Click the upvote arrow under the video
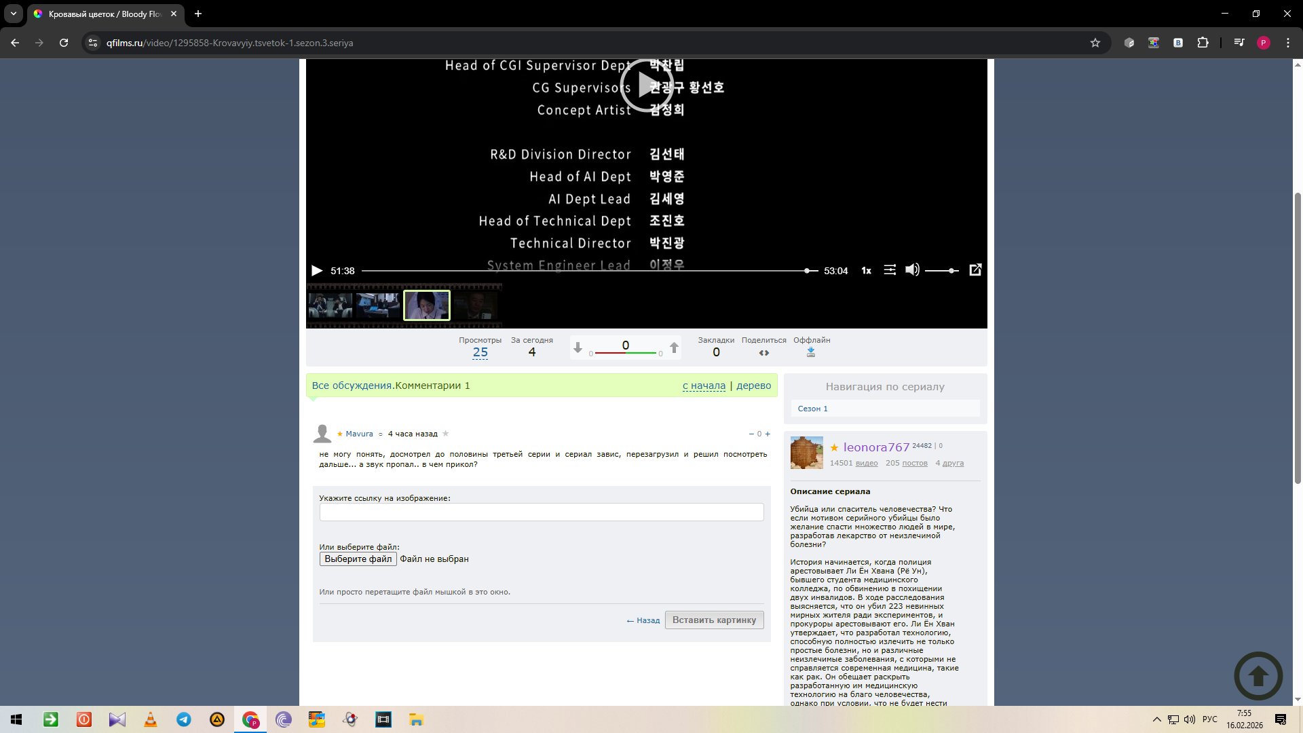The image size is (1303, 733). 674,348
